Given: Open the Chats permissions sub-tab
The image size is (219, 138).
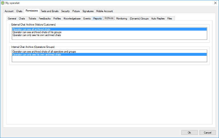Looking at the screenshot, I should click(x=22, y=18).
